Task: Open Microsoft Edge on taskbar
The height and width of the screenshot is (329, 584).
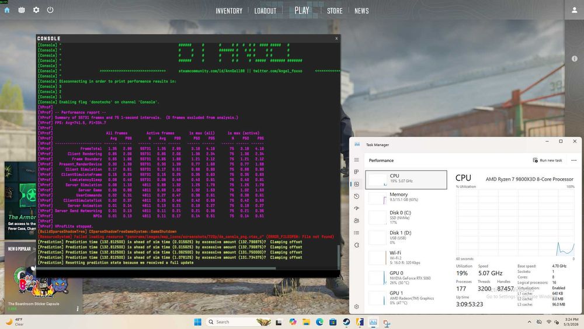Action: (319, 322)
